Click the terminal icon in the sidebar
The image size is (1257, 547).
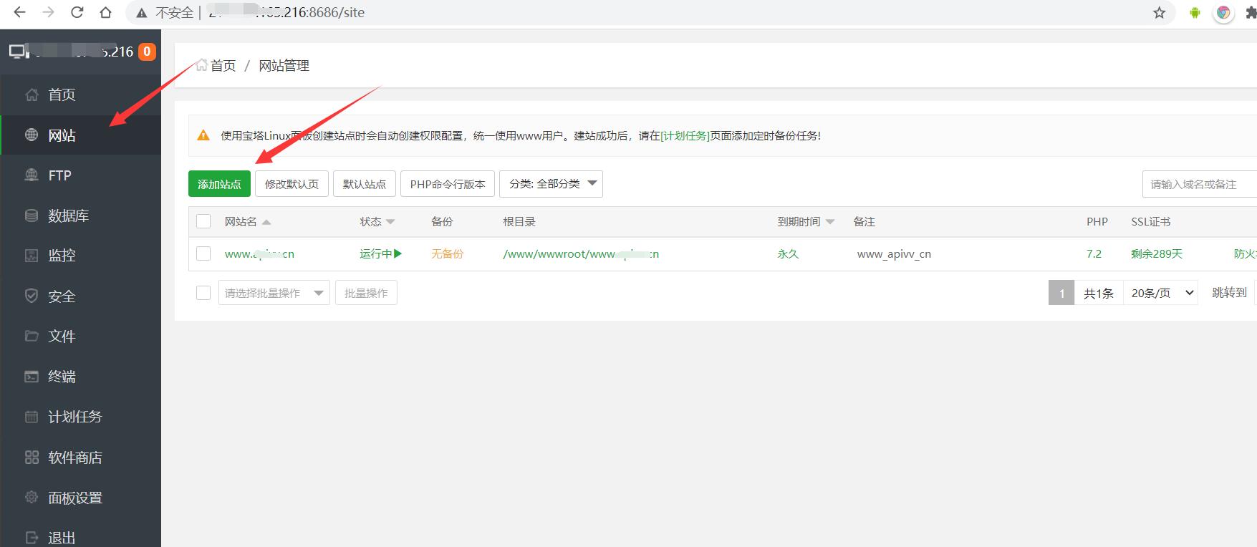point(32,377)
